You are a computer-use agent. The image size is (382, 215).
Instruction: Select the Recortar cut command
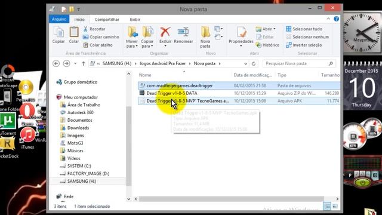[94, 29]
